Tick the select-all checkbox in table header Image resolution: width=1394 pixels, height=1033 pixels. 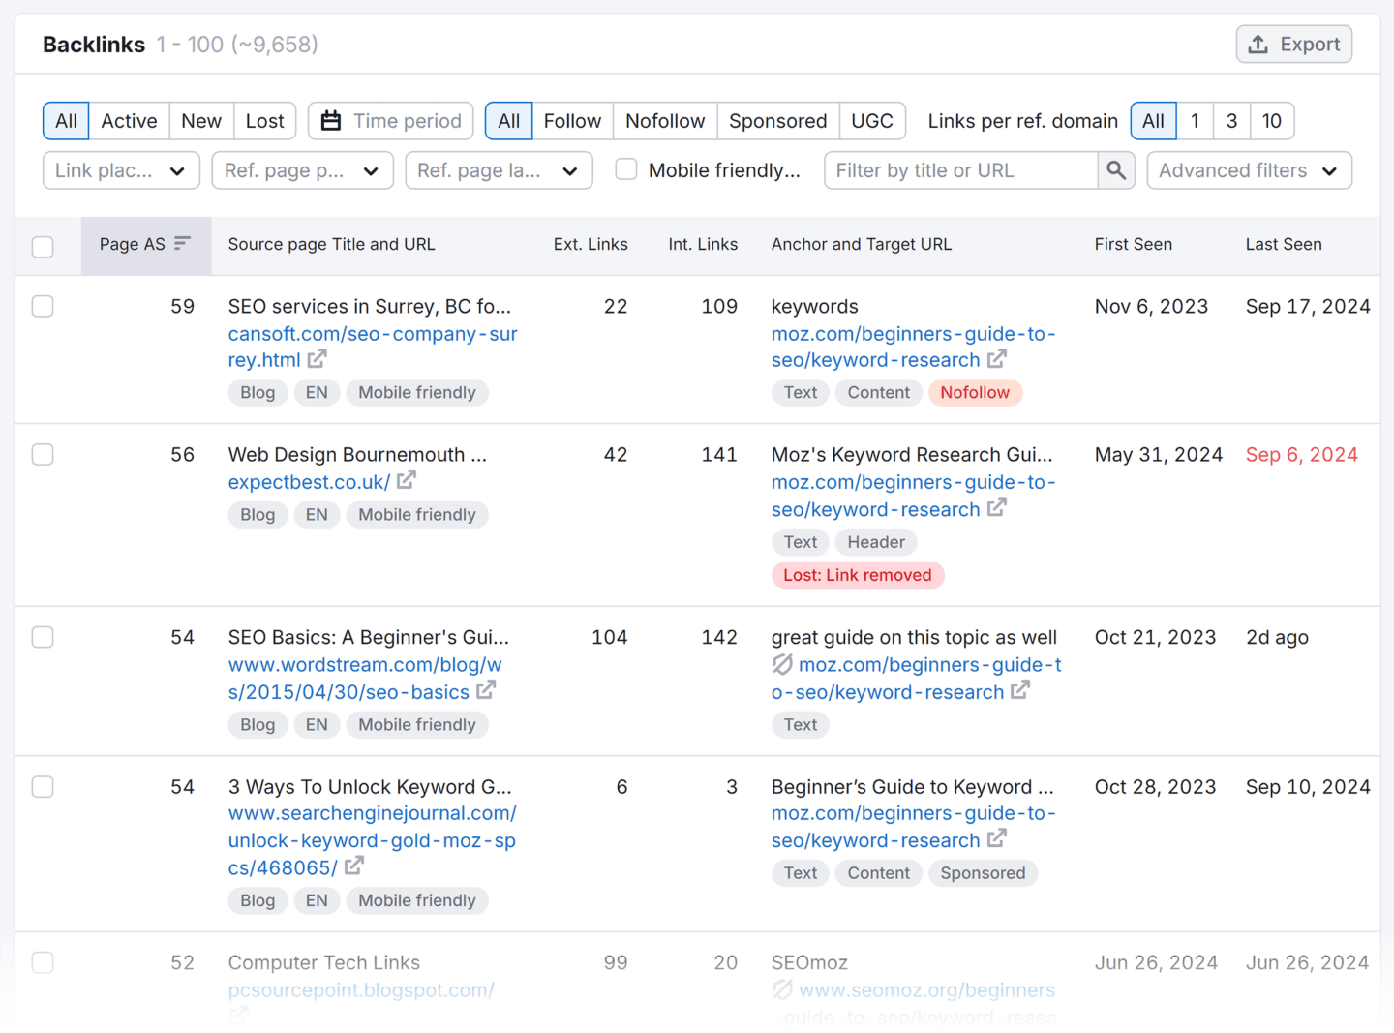43,247
